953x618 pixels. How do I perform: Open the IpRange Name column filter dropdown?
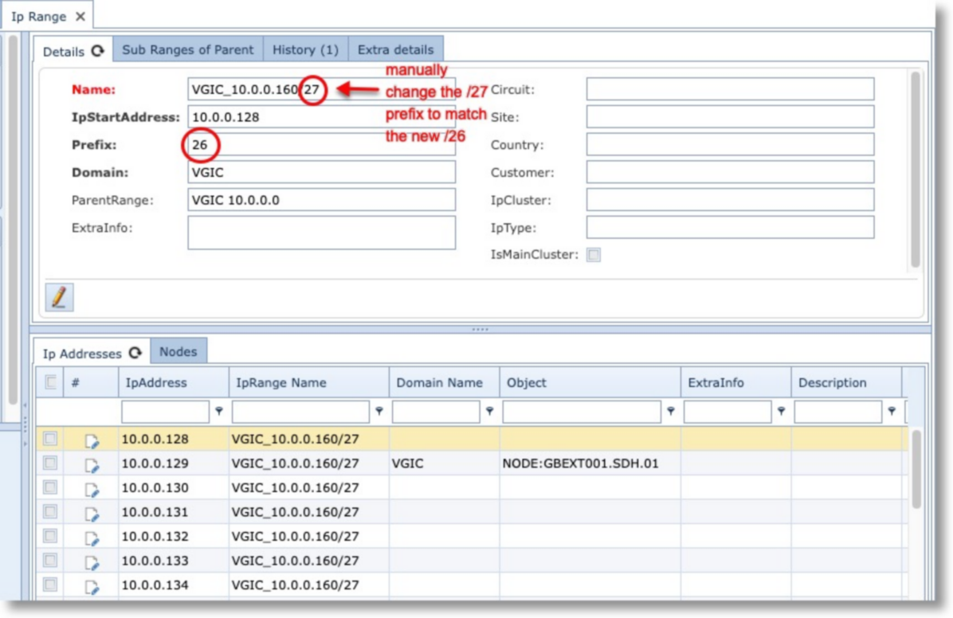(x=379, y=412)
